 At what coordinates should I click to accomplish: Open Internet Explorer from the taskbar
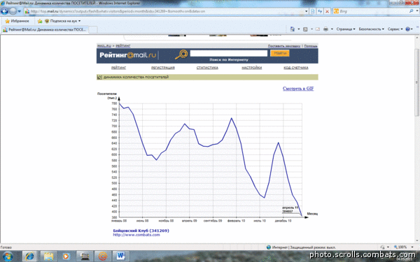click(x=29, y=256)
